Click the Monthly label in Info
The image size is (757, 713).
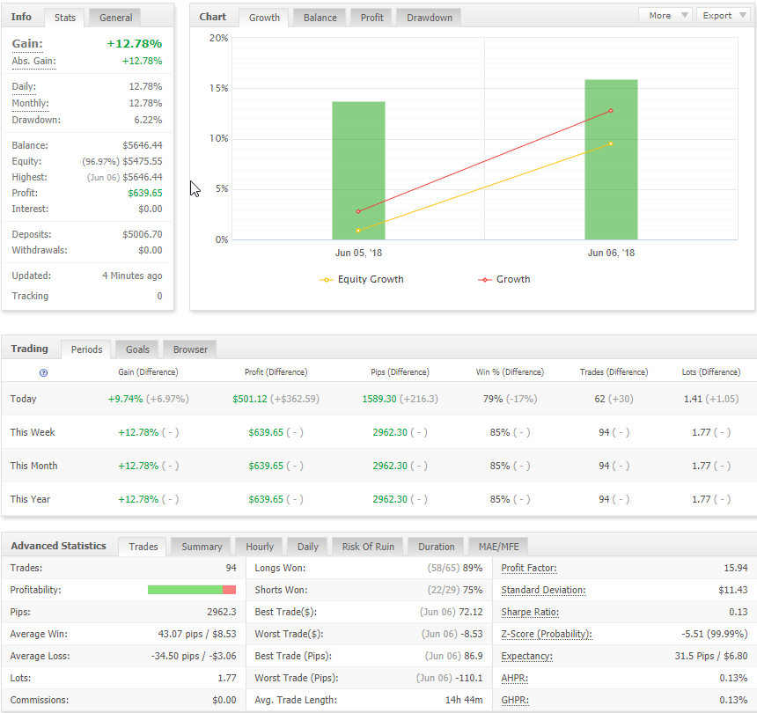tap(31, 103)
